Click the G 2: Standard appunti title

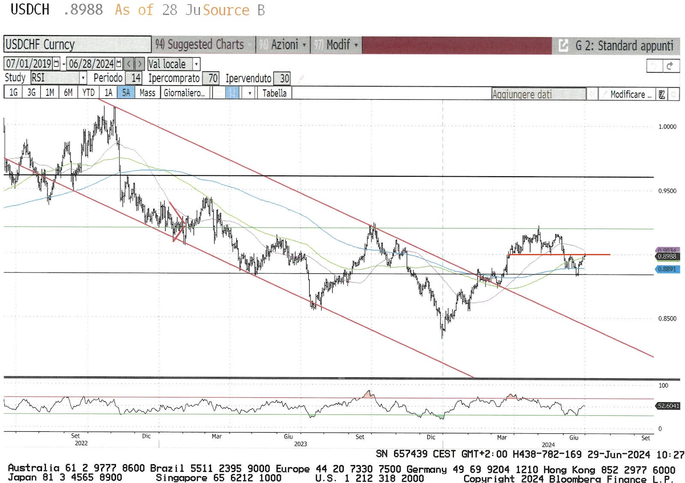point(624,45)
